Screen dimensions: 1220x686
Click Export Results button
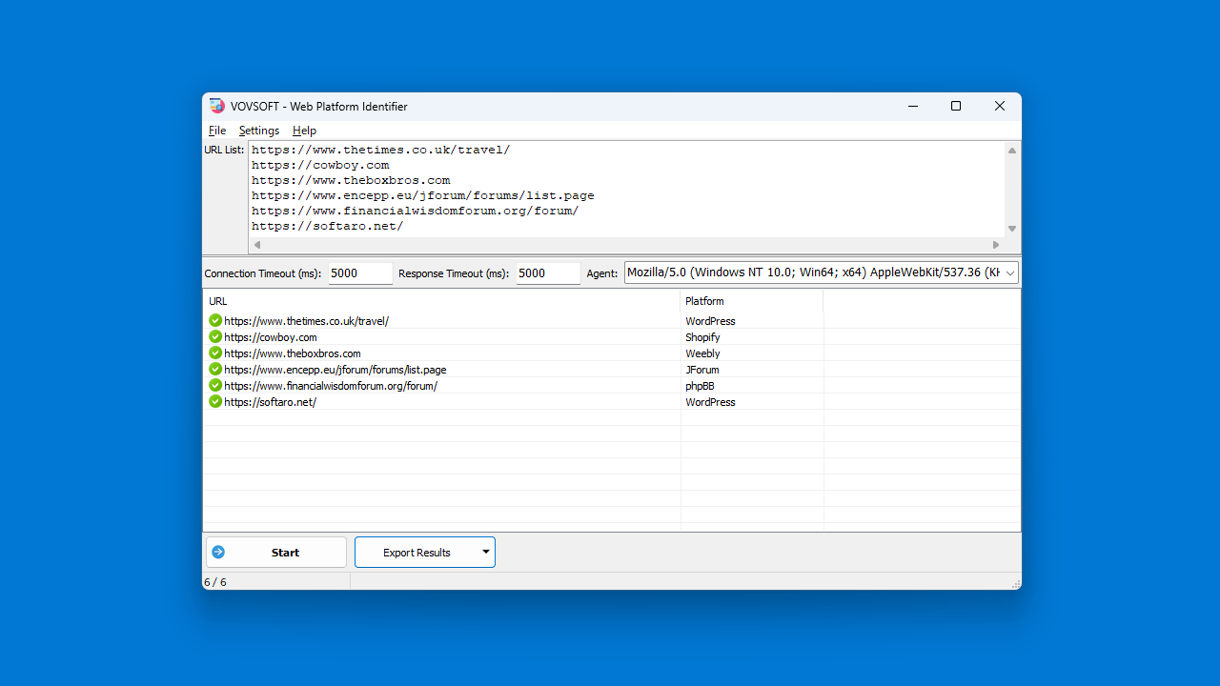click(417, 553)
